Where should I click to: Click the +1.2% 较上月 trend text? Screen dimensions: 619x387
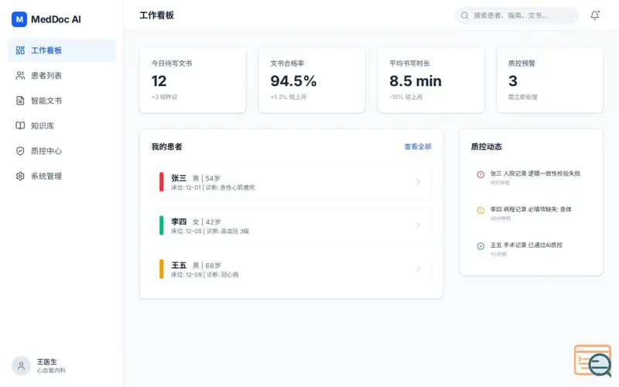288,98
